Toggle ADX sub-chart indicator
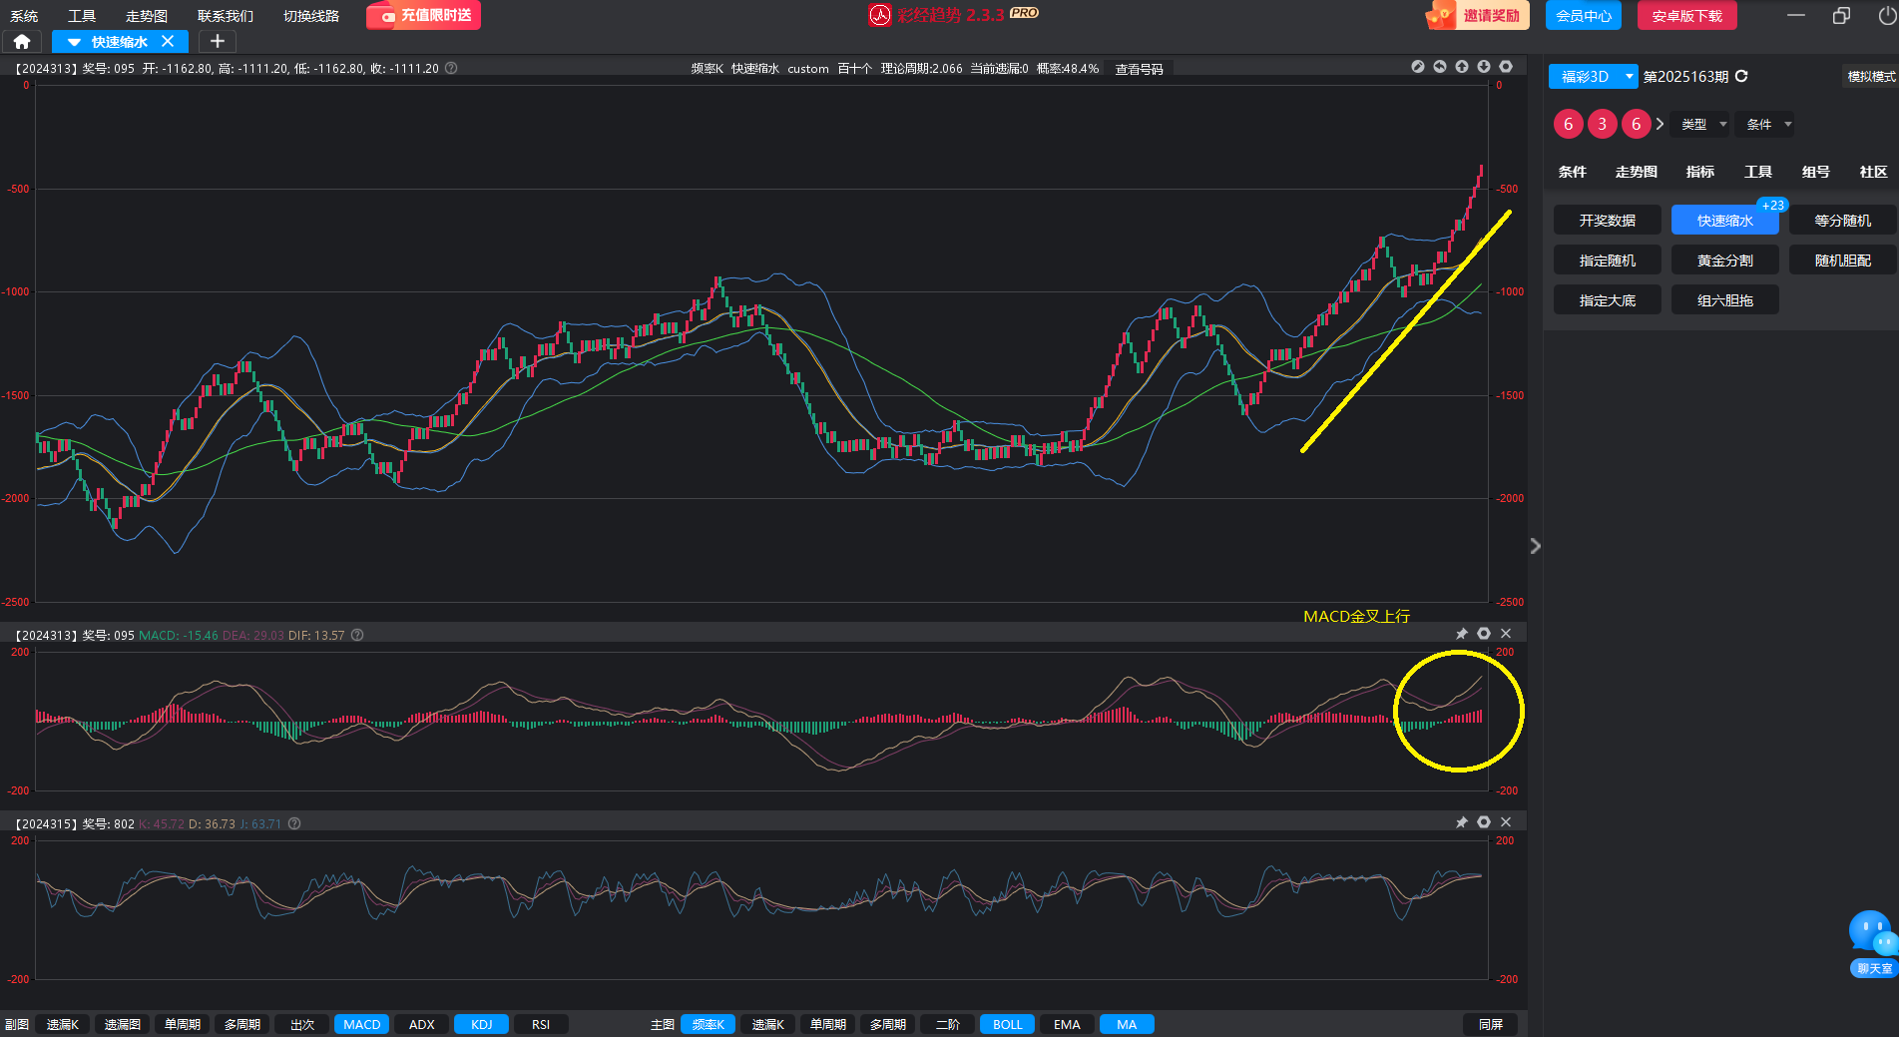This screenshot has width=1899, height=1037. click(422, 1024)
